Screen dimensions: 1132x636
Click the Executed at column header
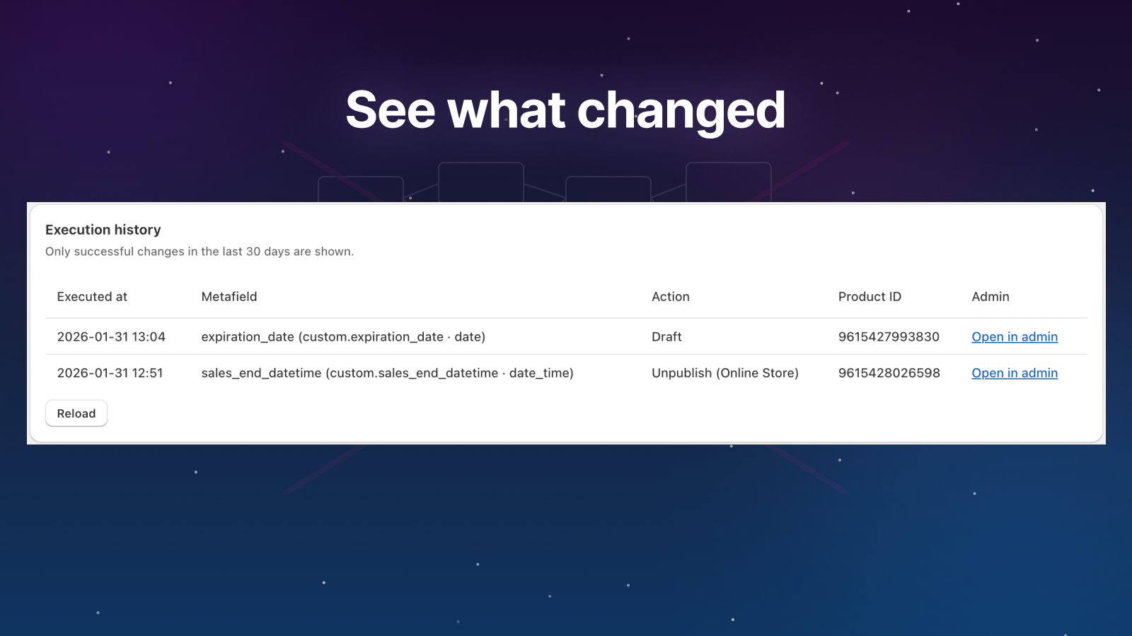(92, 297)
